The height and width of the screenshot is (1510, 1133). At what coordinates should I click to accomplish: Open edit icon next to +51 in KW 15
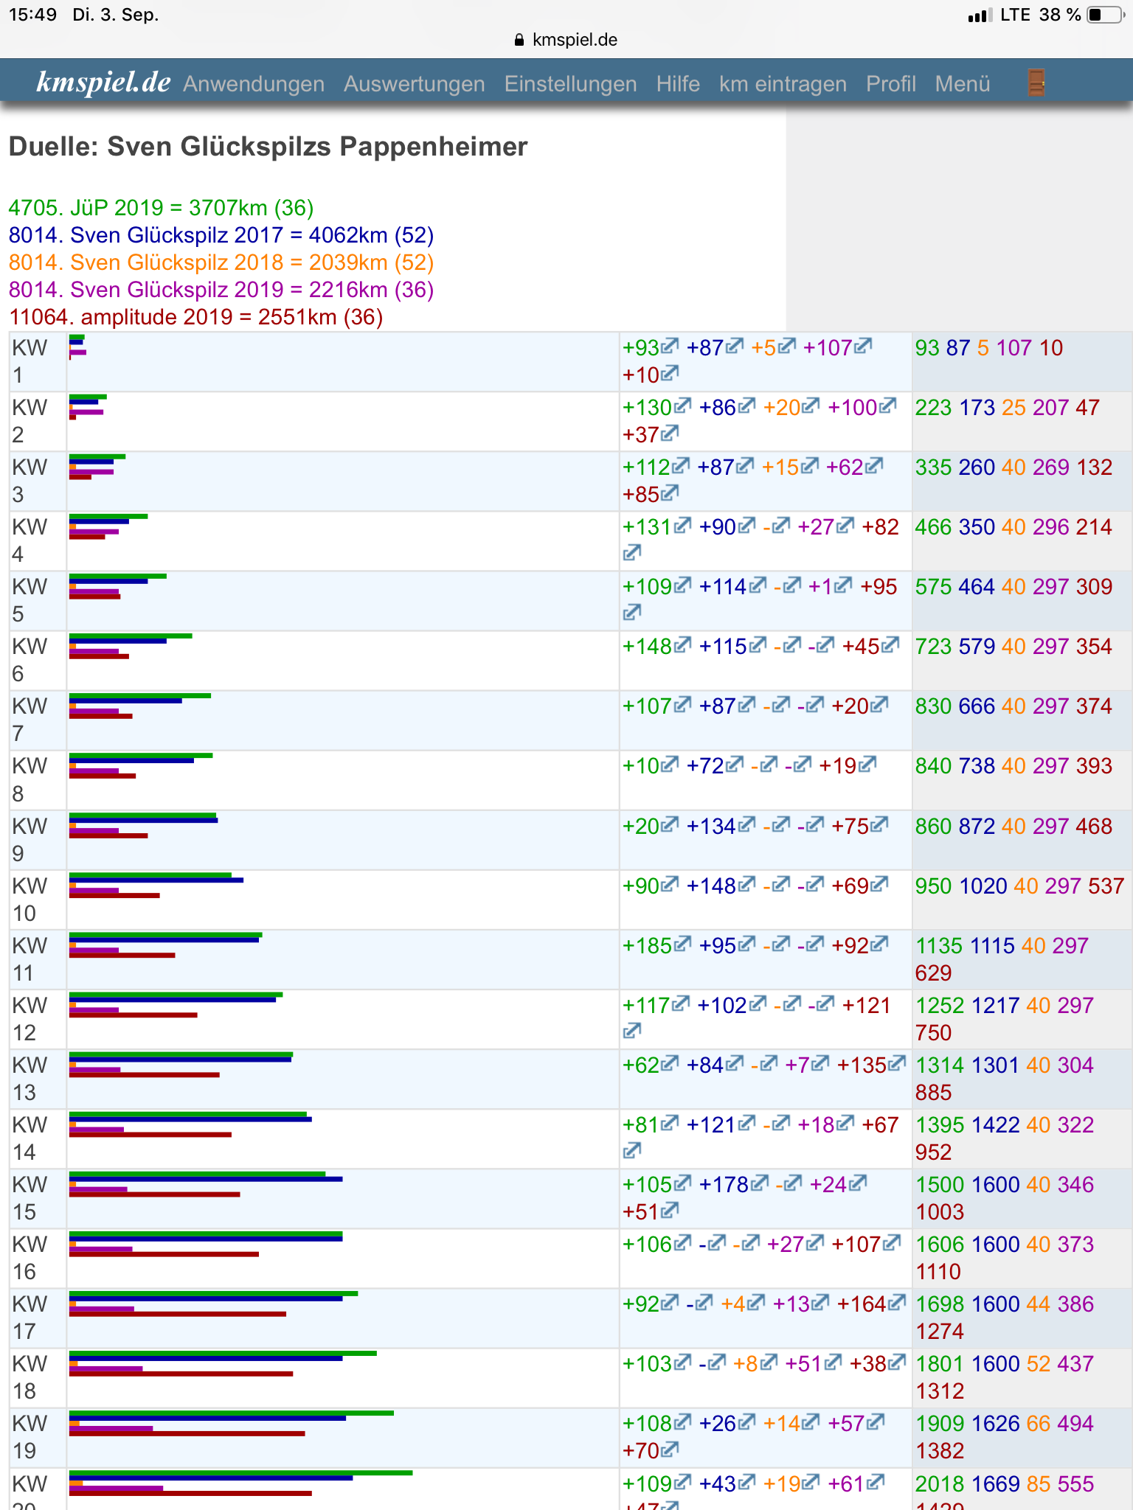670,1211
